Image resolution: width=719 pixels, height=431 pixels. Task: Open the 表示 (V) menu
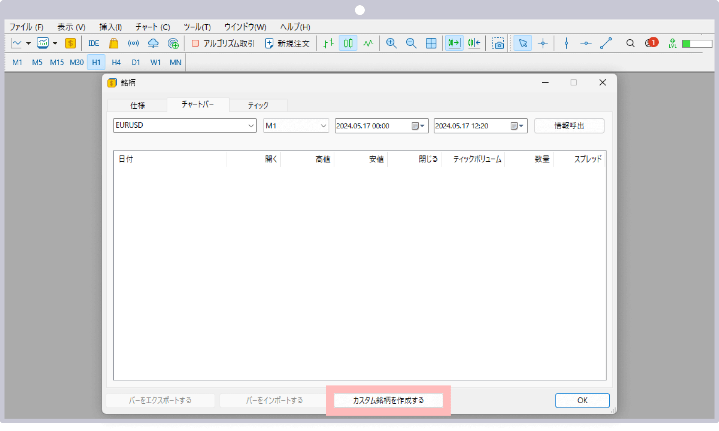point(71,27)
